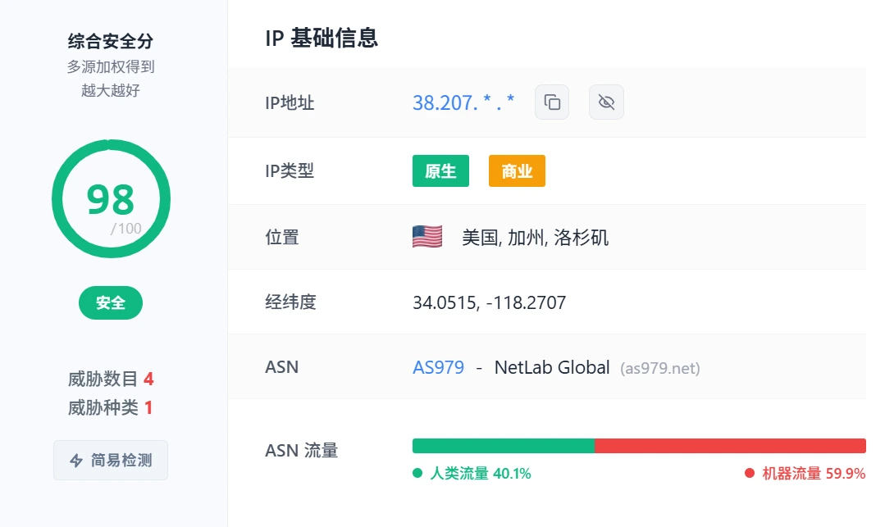Click the 威胁种类 1 threat types

pos(111,407)
